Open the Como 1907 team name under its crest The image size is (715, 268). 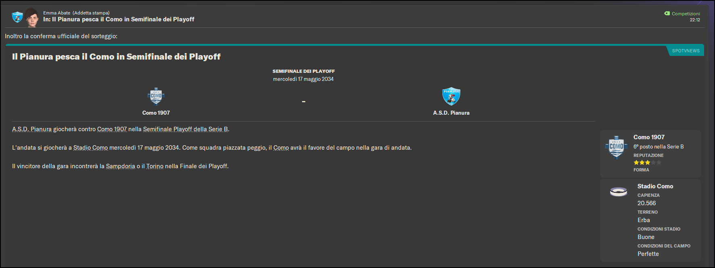[156, 113]
